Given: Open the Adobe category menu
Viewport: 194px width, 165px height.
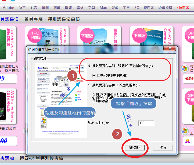Looking at the screenshot, I should 8,8.
